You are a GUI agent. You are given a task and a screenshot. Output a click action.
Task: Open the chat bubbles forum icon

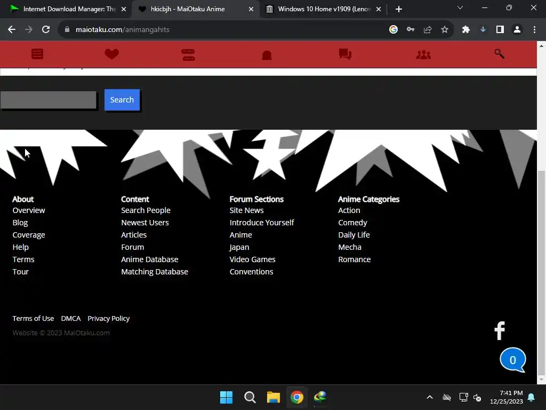[x=345, y=54]
